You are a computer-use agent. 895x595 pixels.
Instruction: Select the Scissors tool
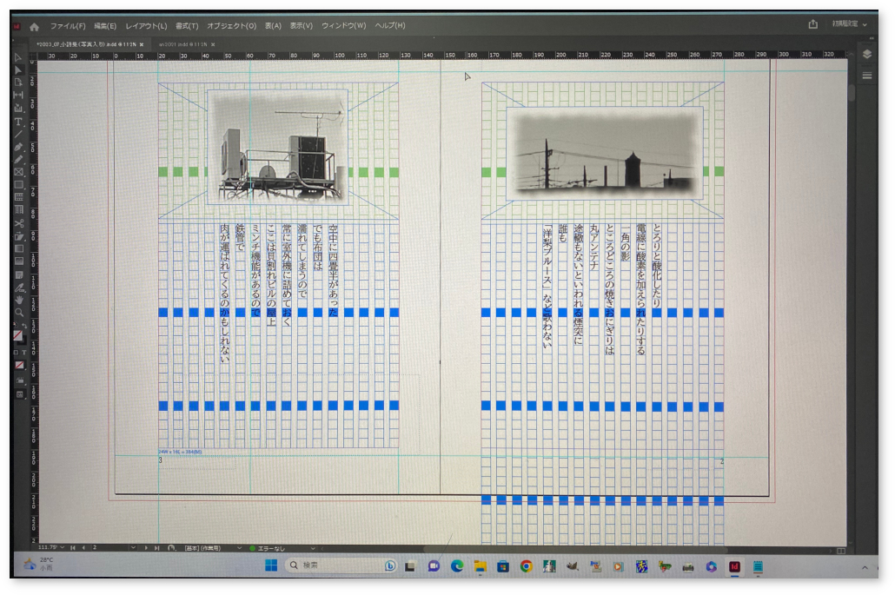pos(18,222)
